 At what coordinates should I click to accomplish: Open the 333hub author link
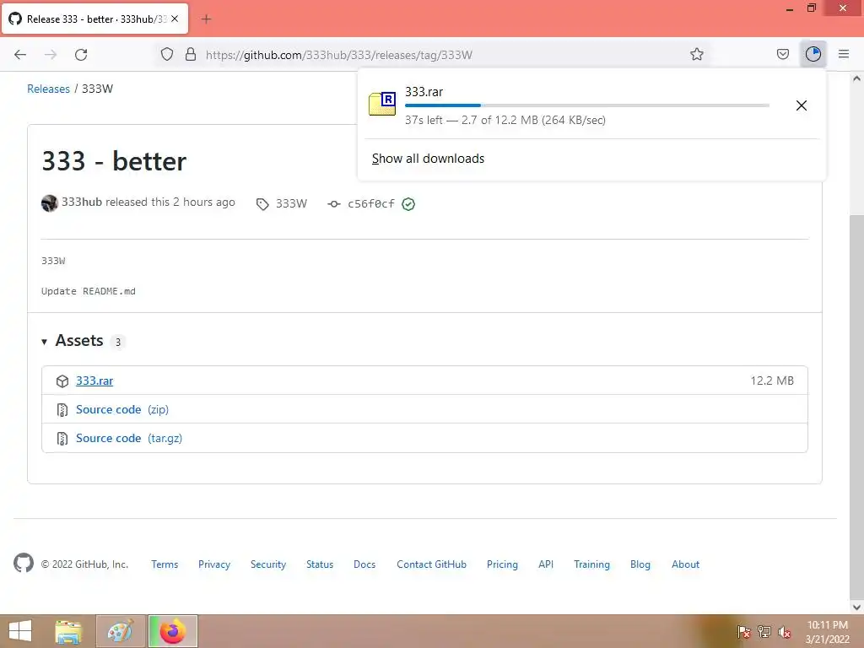[82, 202]
